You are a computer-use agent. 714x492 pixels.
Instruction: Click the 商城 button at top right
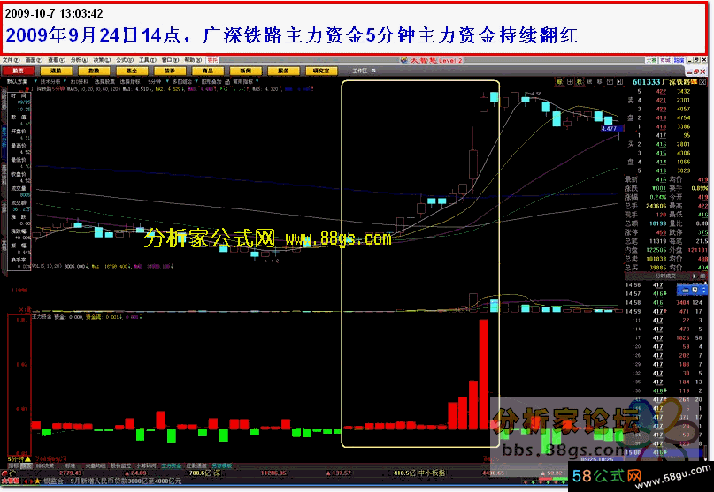pos(665,60)
